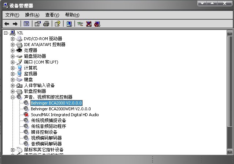Select Behringer BCA2000WDM V2.0.0.0 device
Screen dimensions: 234x164
click(x=61, y=109)
